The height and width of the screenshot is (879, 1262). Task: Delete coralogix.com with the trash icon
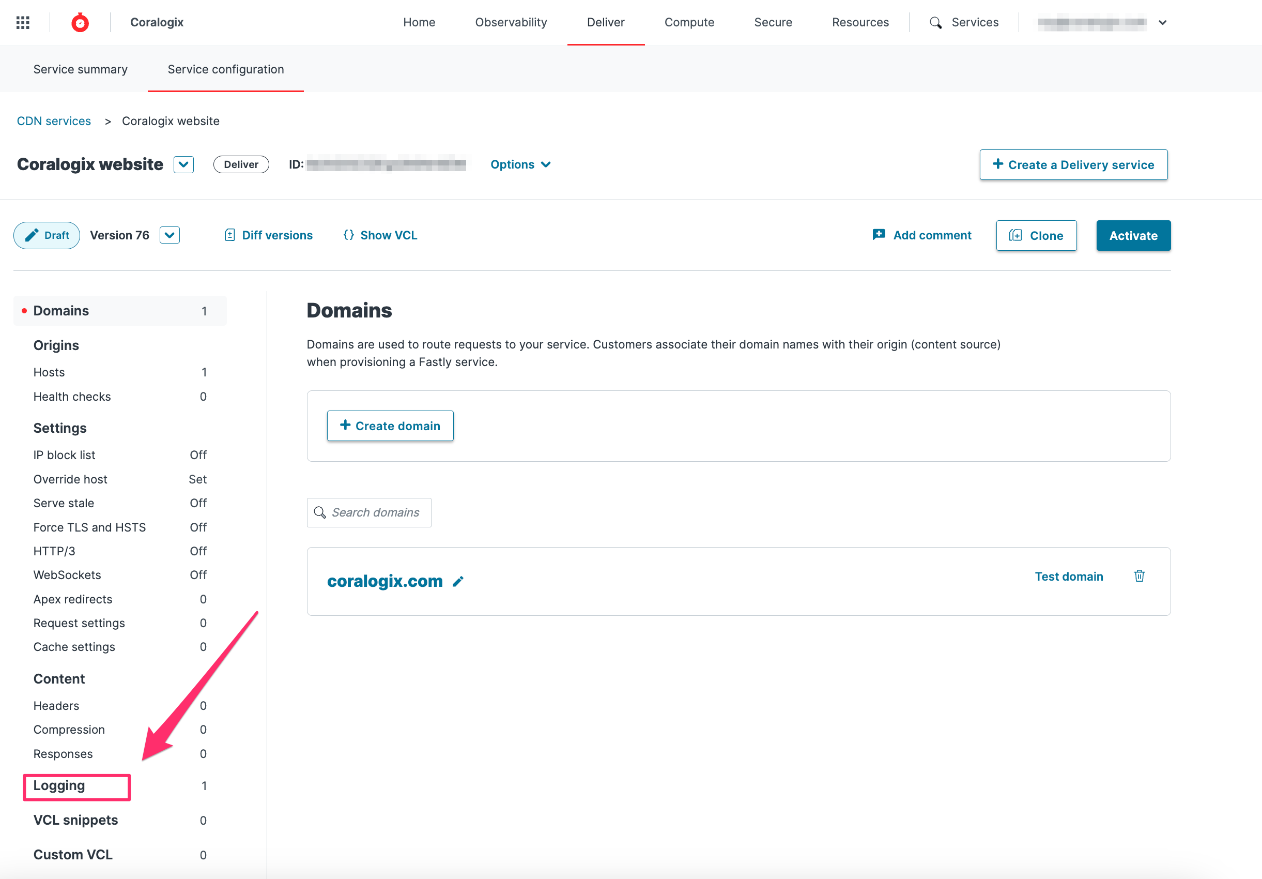(1140, 576)
